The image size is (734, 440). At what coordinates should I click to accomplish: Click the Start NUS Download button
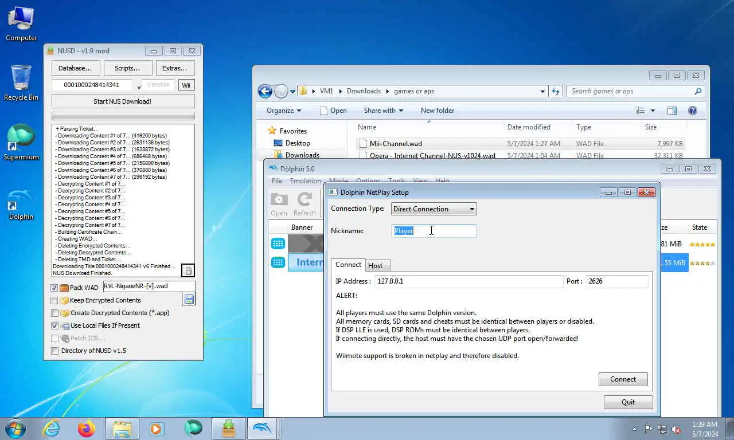pyautogui.click(x=123, y=101)
